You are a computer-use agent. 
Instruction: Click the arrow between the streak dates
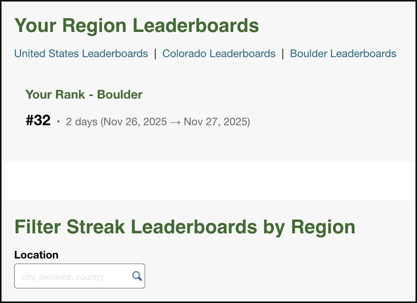click(x=175, y=122)
